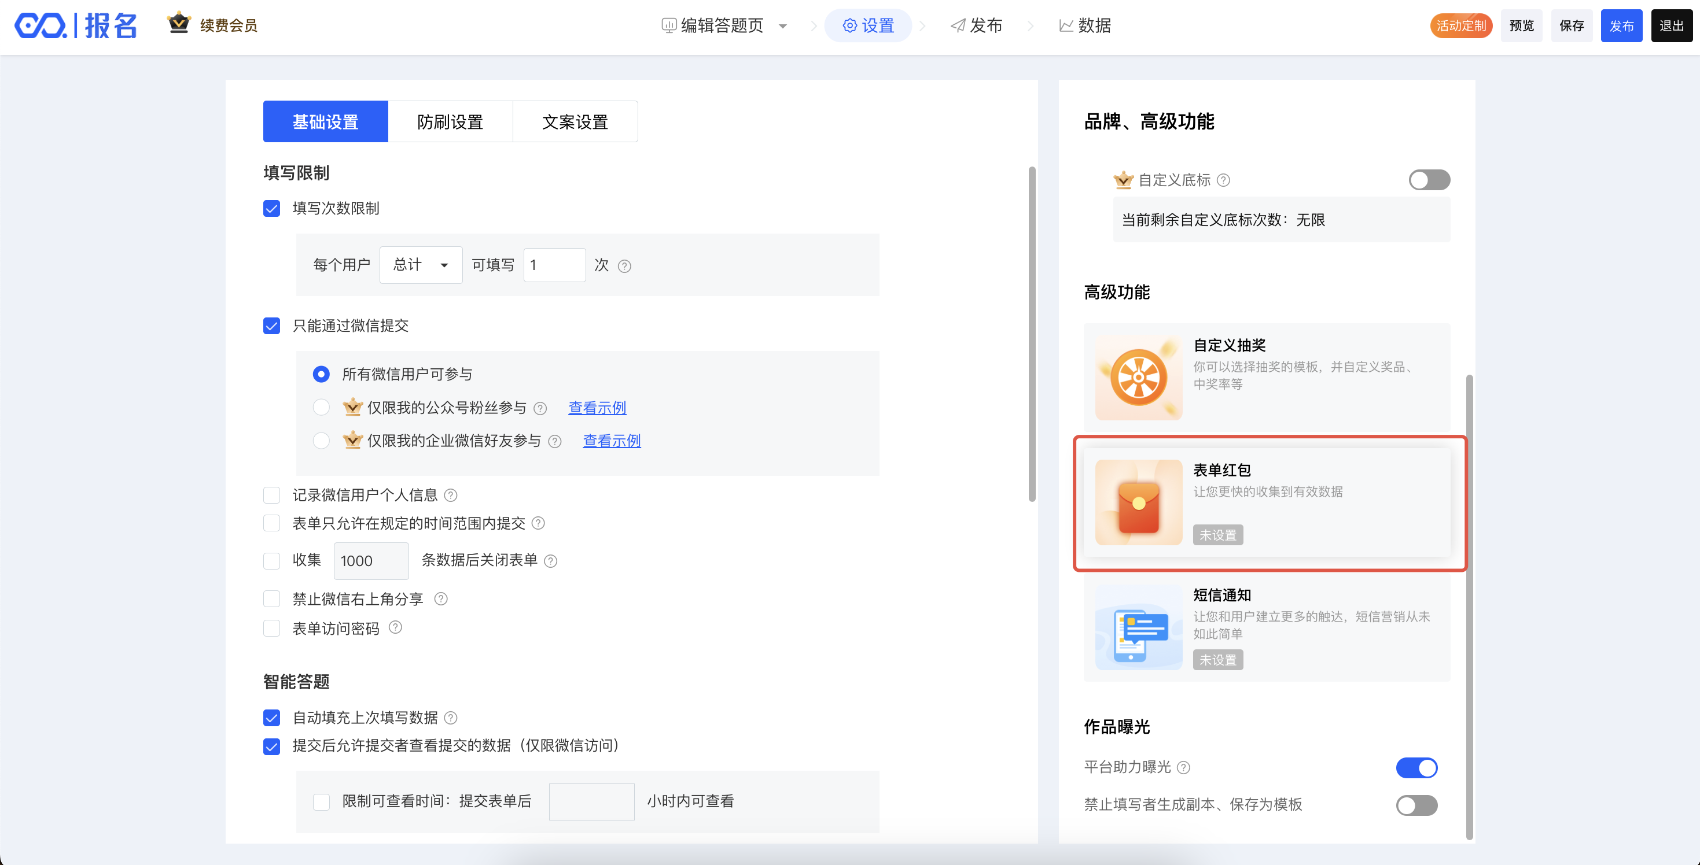Click the help icon beside 自定义底标

click(1223, 180)
